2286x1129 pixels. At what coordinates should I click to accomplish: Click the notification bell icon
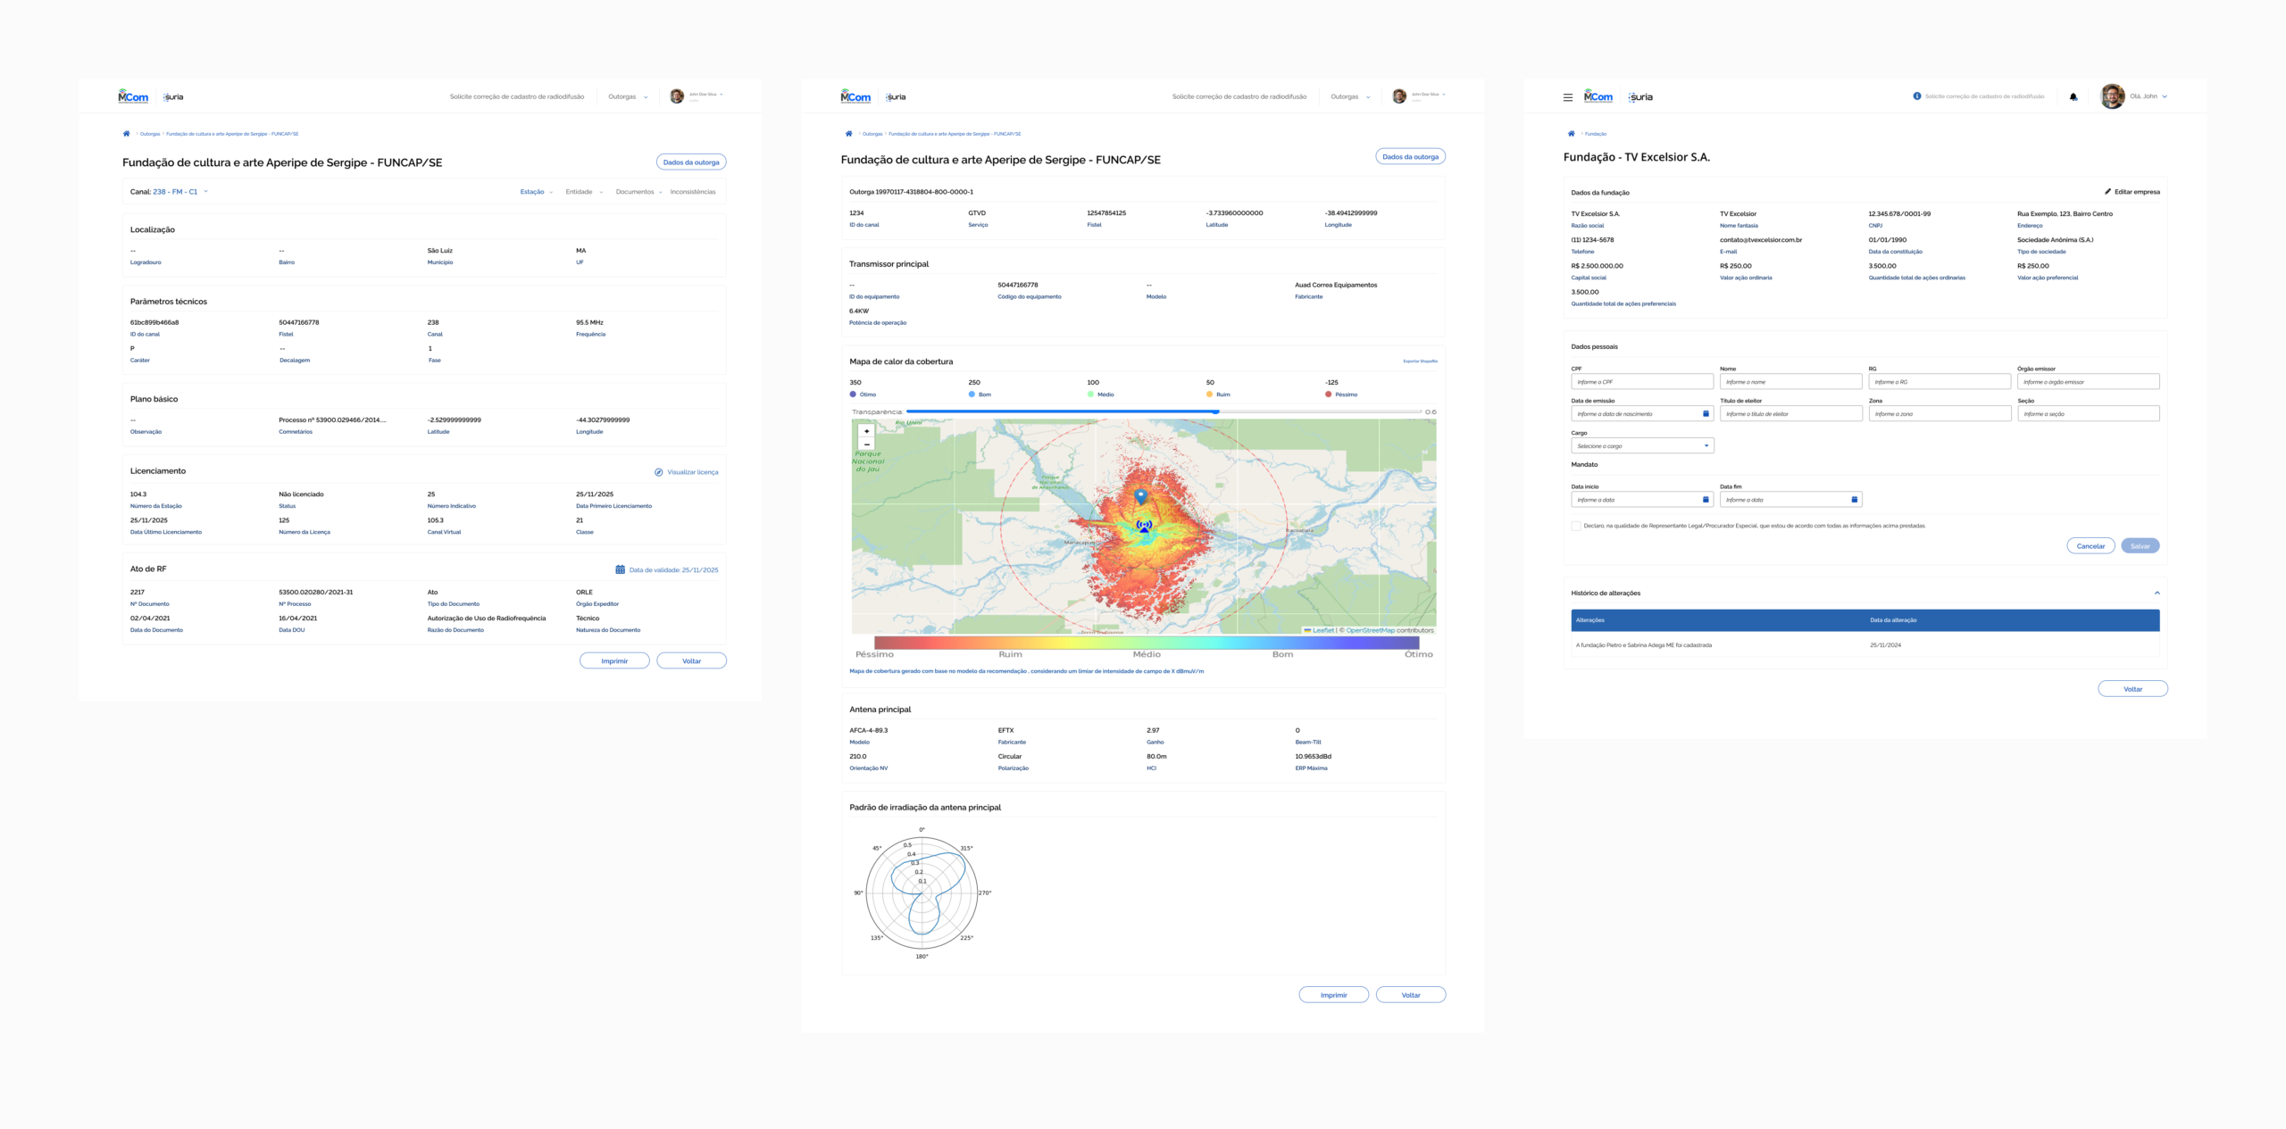coord(2073,96)
